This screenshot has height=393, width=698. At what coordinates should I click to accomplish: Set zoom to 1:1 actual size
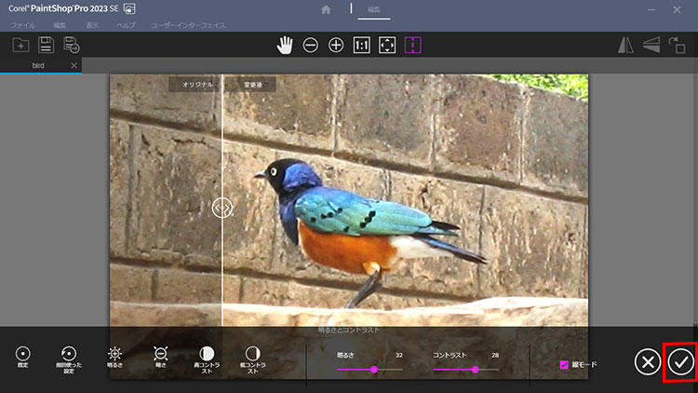click(x=362, y=45)
